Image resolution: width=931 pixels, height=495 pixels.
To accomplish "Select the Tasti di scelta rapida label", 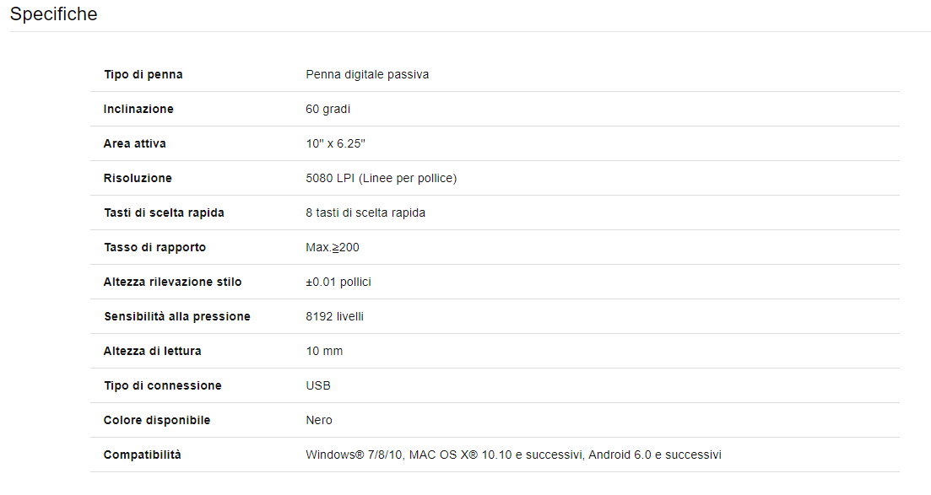I will coord(164,213).
